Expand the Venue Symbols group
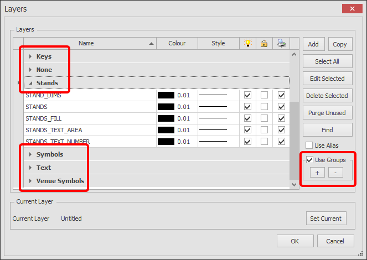 [x=30, y=181]
